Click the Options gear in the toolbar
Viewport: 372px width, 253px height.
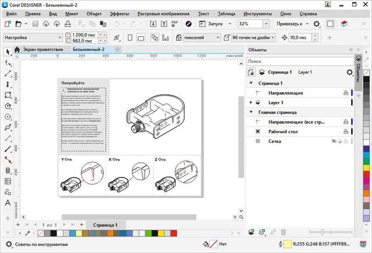[x=317, y=24]
